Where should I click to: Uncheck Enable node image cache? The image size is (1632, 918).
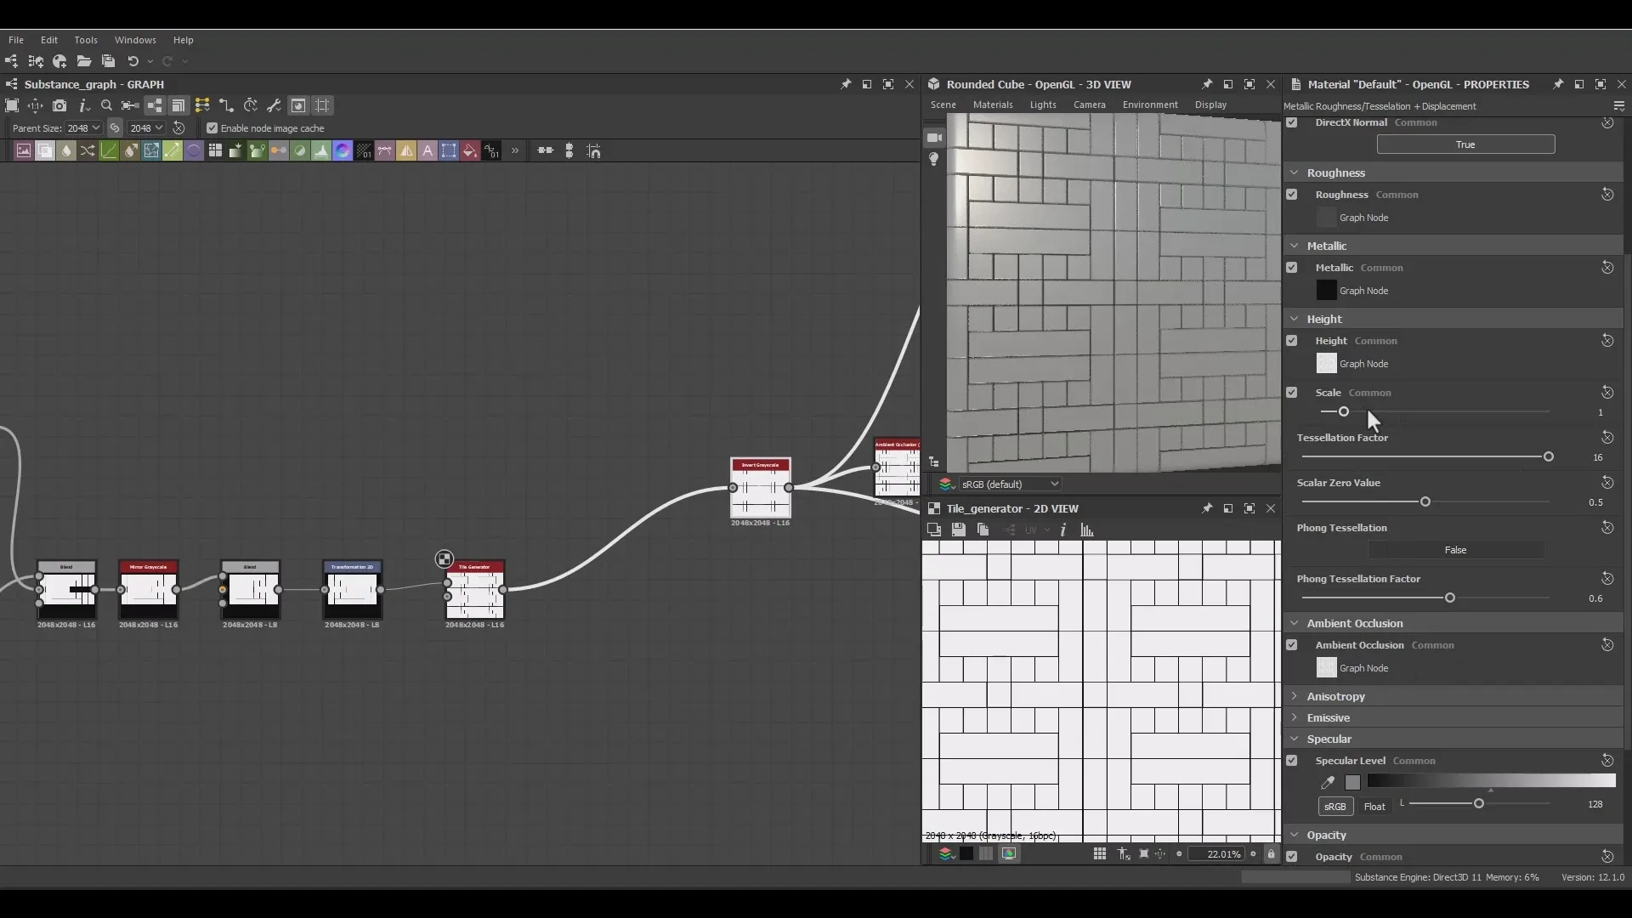[x=212, y=128]
